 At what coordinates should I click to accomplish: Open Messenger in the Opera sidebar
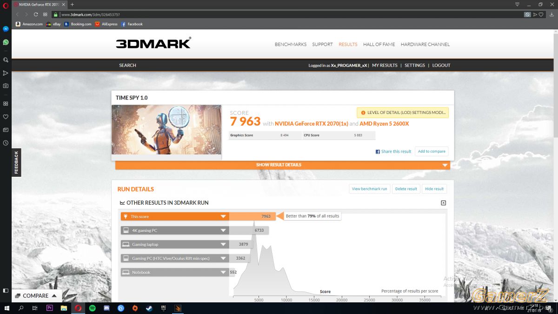6,29
